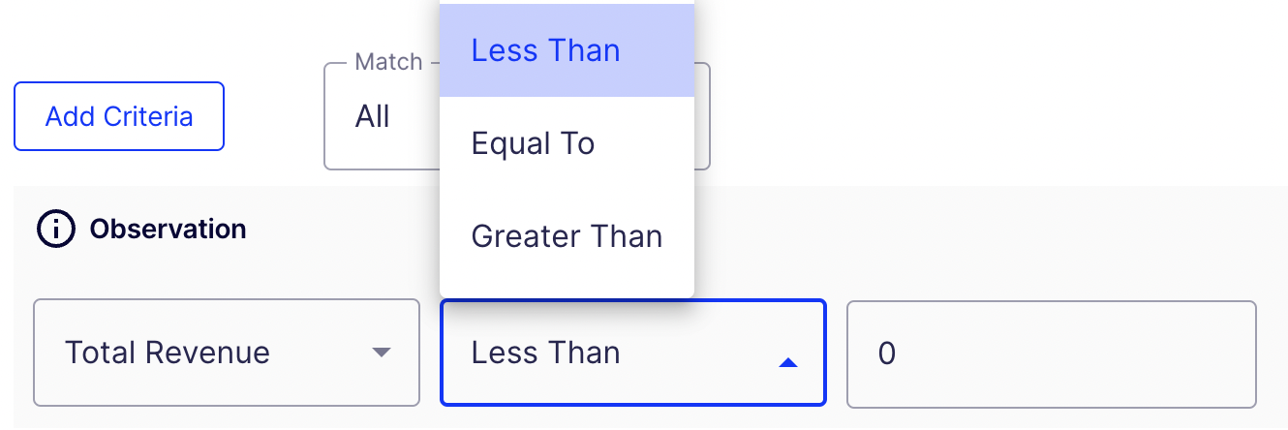Click the Observation section heading
Image resolution: width=1288 pixels, height=430 pixels.
click(x=168, y=230)
